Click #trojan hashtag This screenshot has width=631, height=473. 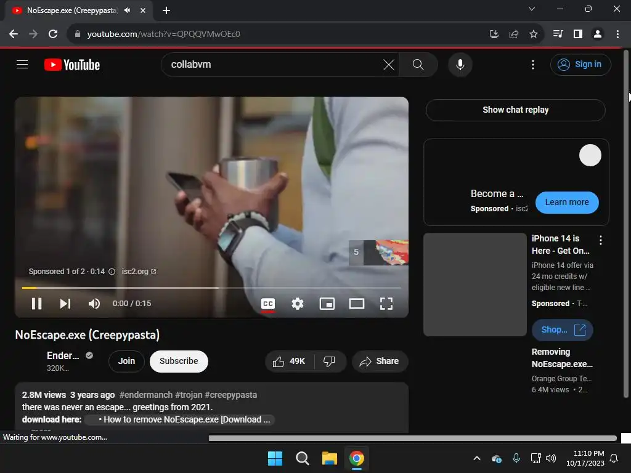189,395
